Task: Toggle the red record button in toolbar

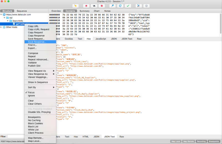Action: [86, 6]
